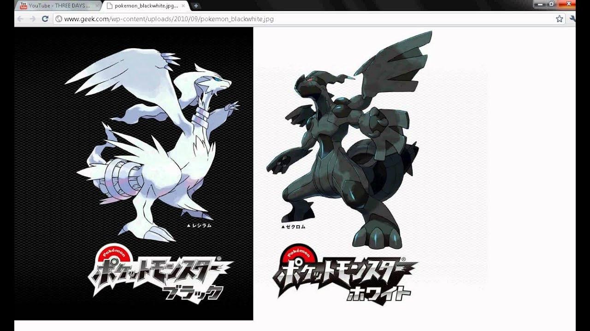Minimize the browser window
The height and width of the screenshot is (331, 590).
(540, 4)
